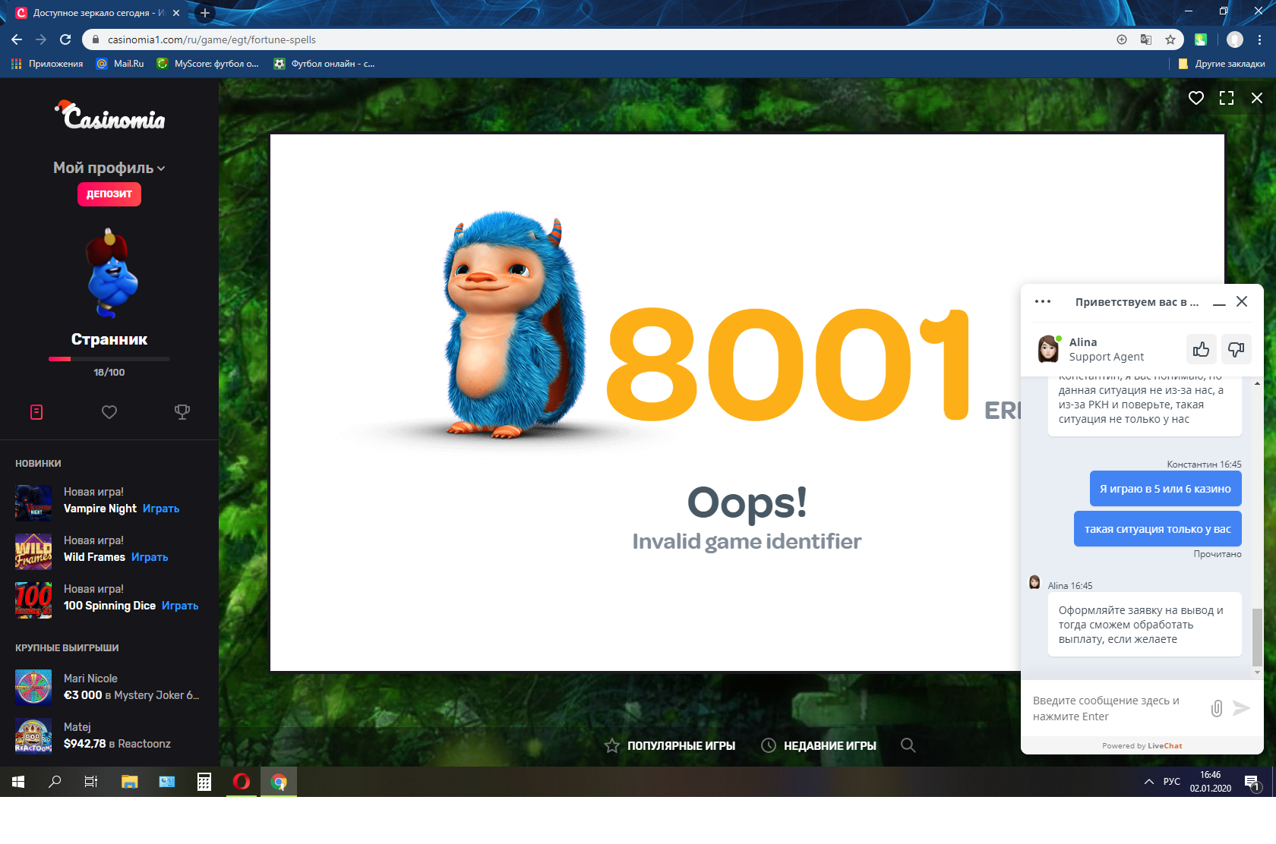1276x844 pixels.
Task: Open the red news sidebar tab
Action: pyautogui.click(x=36, y=412)
